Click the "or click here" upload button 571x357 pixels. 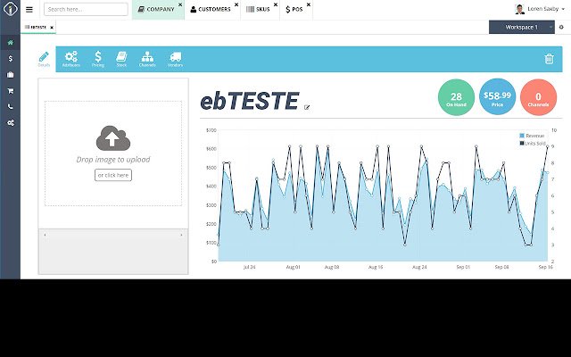coord(113,175)
